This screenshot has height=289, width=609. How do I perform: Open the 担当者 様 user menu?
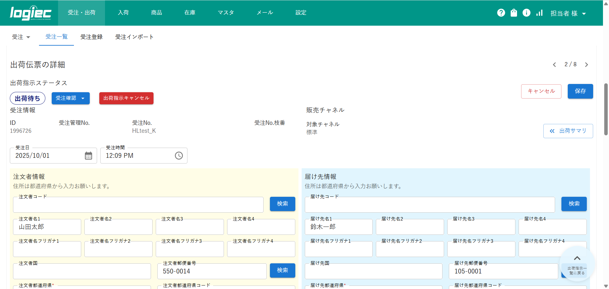pyautogui.click(x=568, y=13)
